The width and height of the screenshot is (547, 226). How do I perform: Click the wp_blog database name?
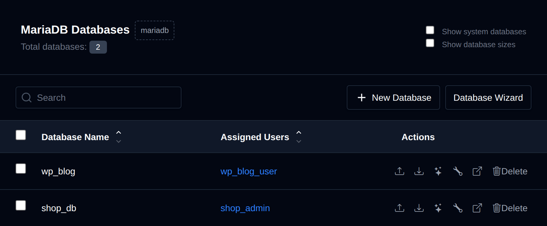tap(58, 171)
